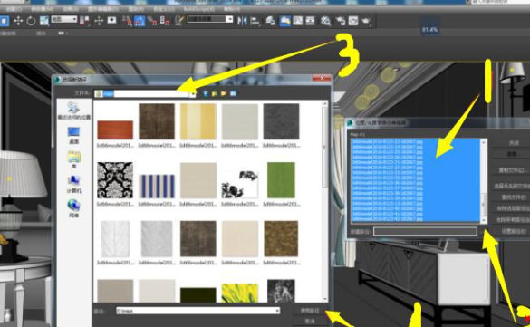Click the new path input field
This screenshot has width=530, height=327.
point(425,231)
